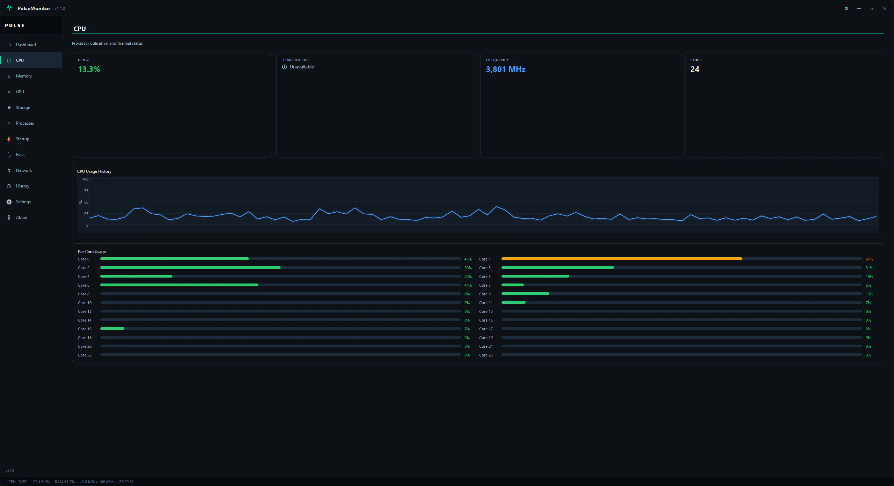Click the Storage drive icon in sidebar

pyautogui.click(x=9, y=108)
